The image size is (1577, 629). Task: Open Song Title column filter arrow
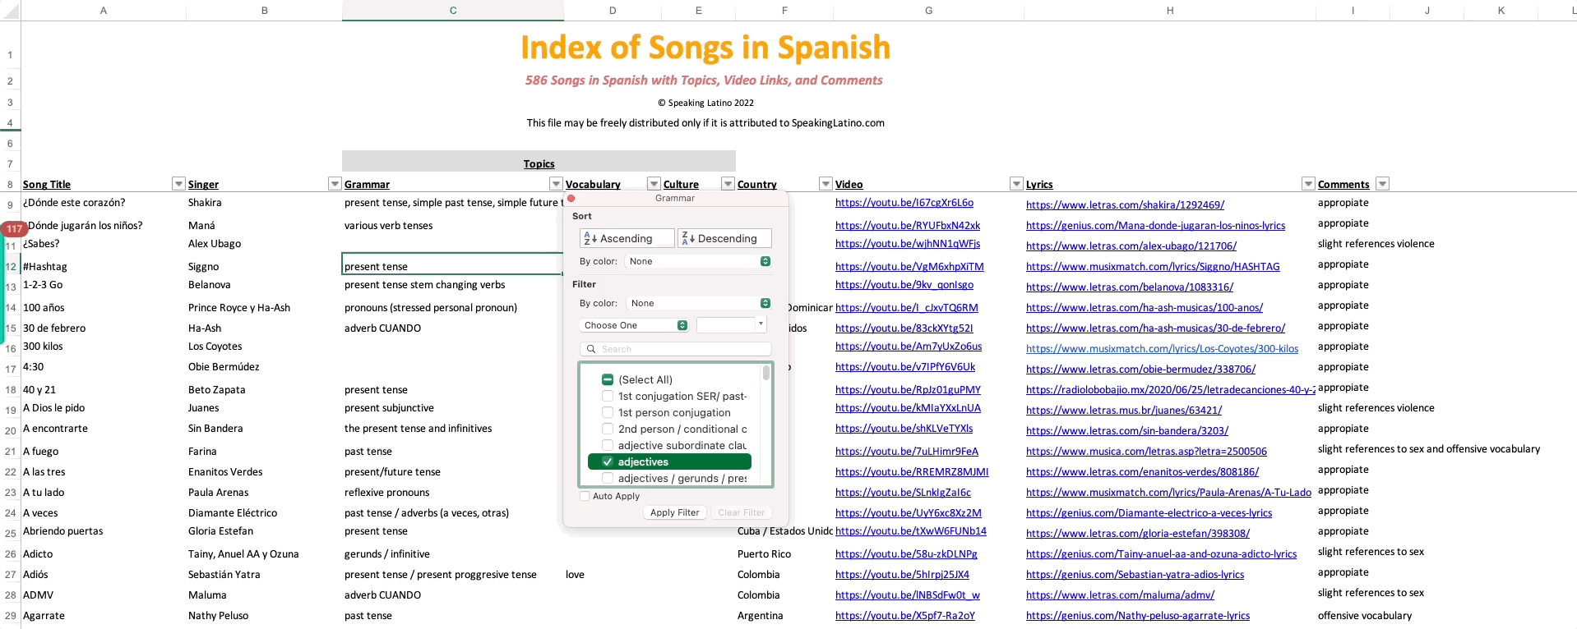(178, 184)
